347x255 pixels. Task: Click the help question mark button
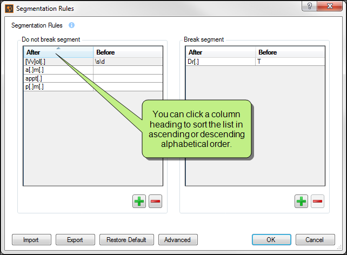tap(309, 6)
